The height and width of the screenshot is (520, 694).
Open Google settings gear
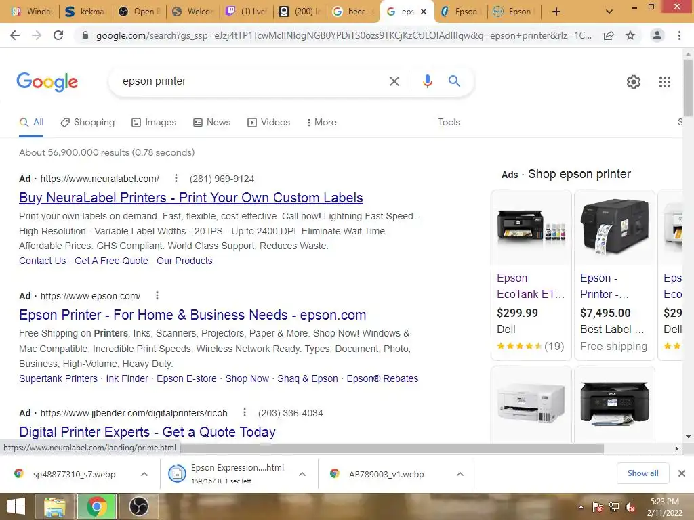[634, 82]
